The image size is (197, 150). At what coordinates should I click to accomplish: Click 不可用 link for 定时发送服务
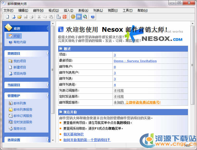pyautogui.click(x=119, y=97)
